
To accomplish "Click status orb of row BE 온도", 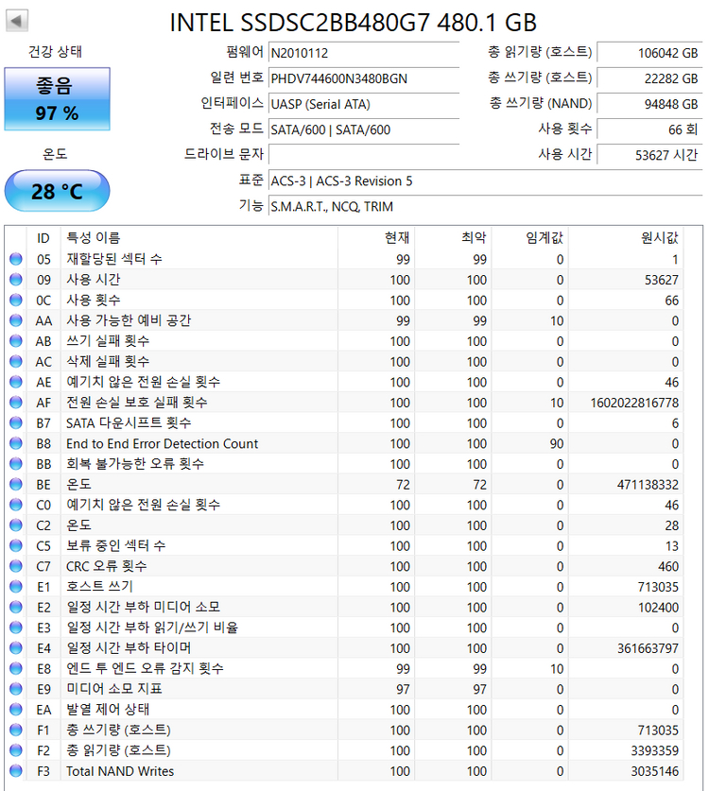I will point(16,484).
